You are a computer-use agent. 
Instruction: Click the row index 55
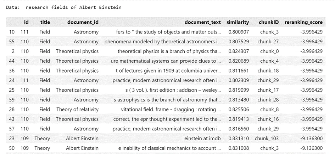pos(12,42)
